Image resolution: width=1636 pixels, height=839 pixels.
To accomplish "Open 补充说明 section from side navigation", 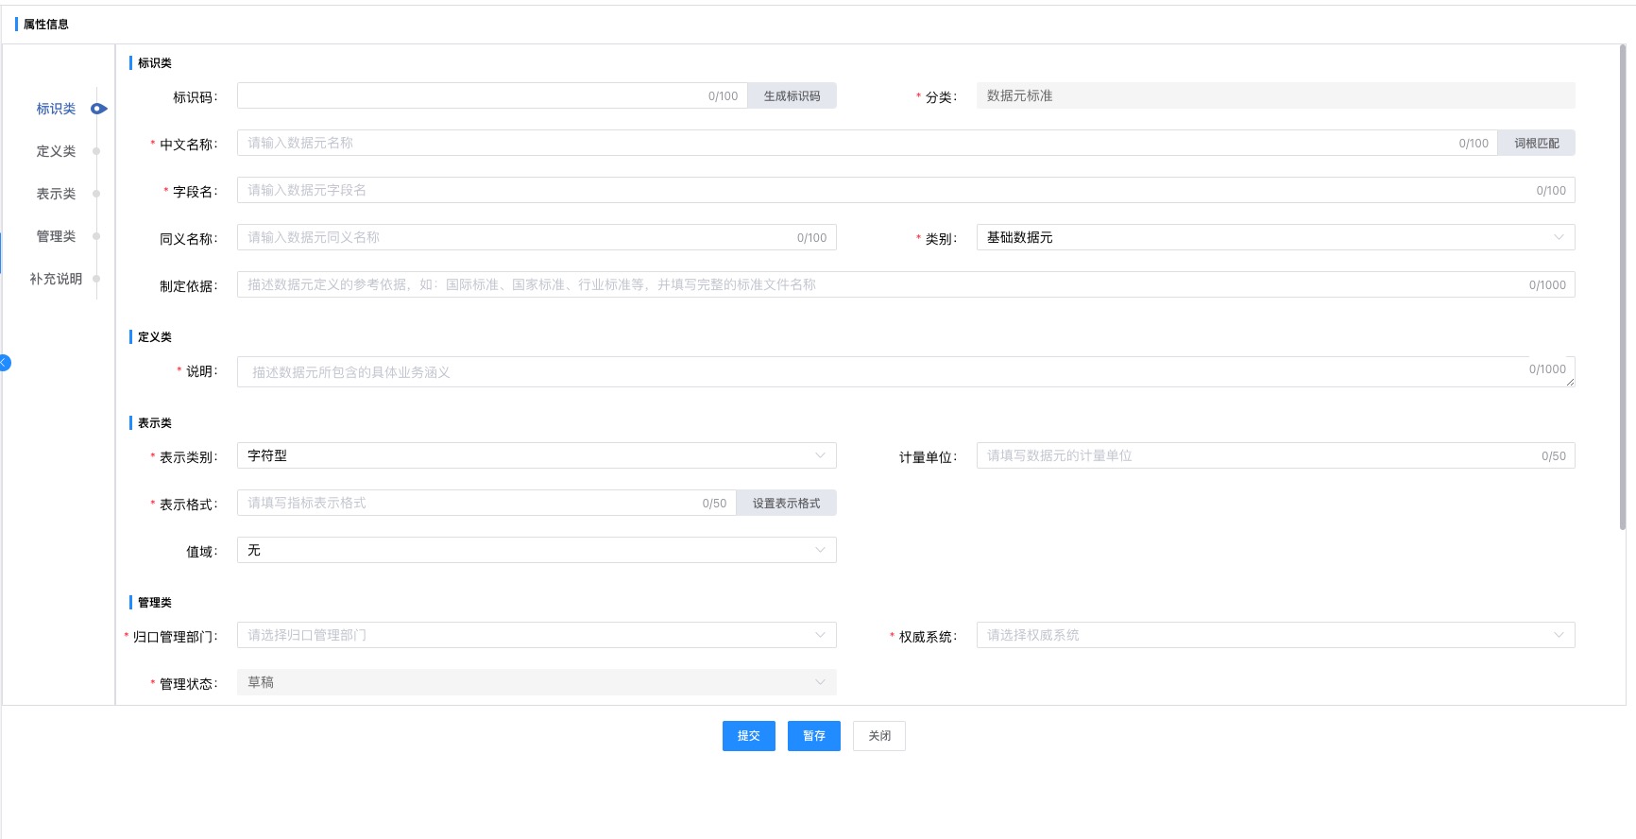I will tap(56, 279).
